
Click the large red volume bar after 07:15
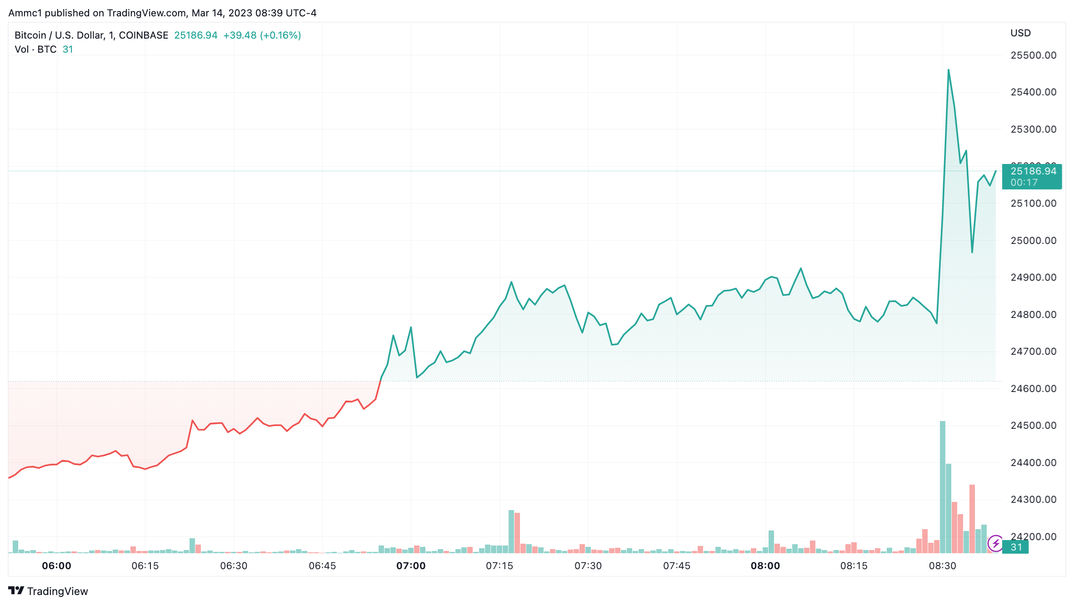click(x=517, y=533)
